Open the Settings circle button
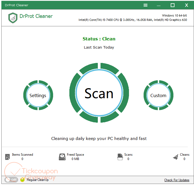 pyautogui.click(x=38, y=95)
